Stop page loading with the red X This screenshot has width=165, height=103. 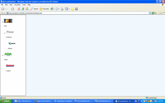19,9
